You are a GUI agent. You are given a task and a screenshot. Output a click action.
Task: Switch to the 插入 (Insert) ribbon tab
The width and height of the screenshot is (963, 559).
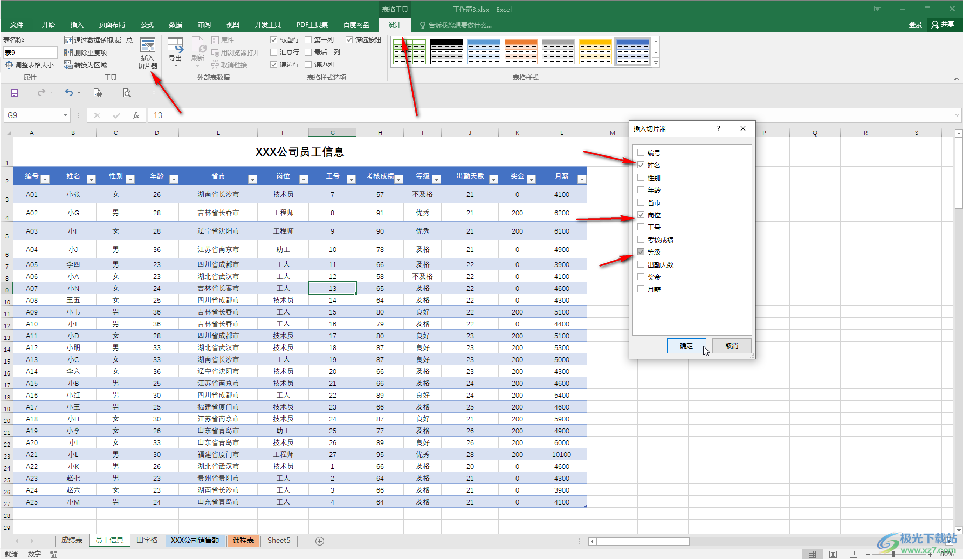click(x=77, y=25)
